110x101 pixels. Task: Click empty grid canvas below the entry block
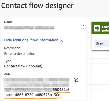point(98,74)
